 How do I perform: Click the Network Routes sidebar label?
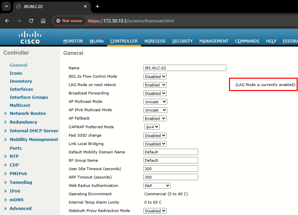click(x=28, y=113)
